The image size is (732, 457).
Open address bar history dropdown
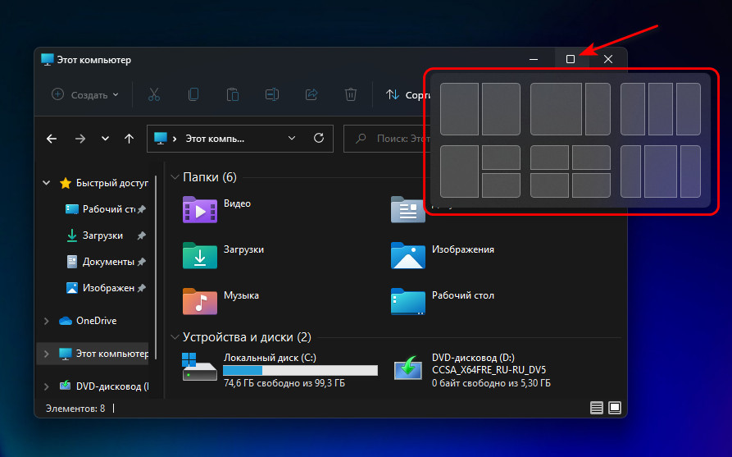pos(292,139)
